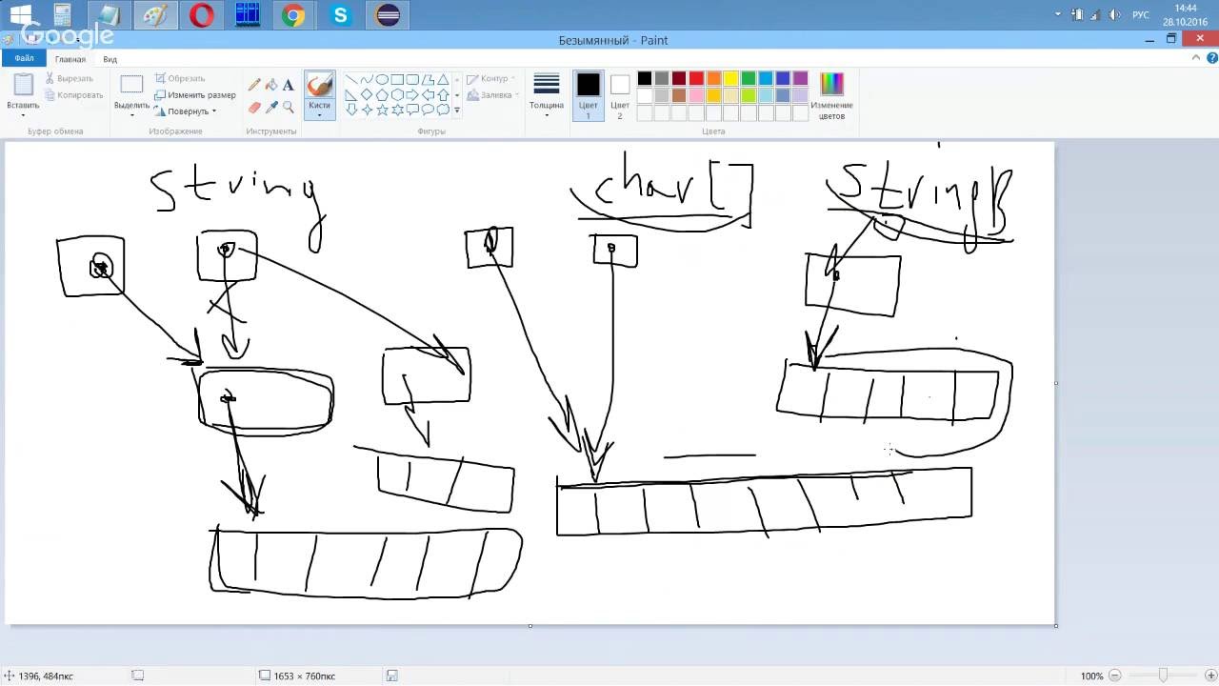The image size is (1219, 686).
Task: Choose the right arrow shape
Action: point(412,95)
